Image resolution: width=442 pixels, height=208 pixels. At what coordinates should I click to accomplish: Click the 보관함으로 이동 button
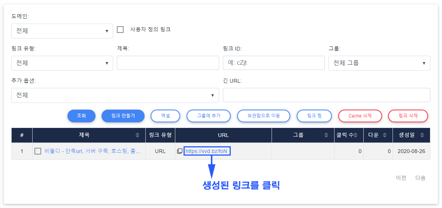[264, 116]
